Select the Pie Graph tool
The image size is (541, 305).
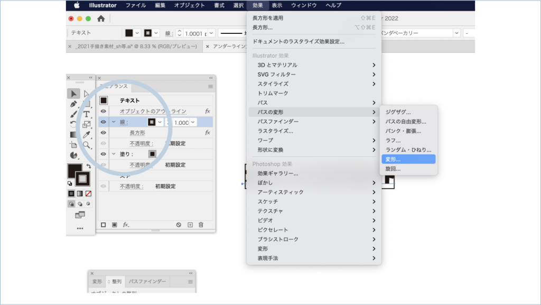73,155
